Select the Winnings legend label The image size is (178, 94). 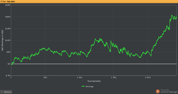90,87
